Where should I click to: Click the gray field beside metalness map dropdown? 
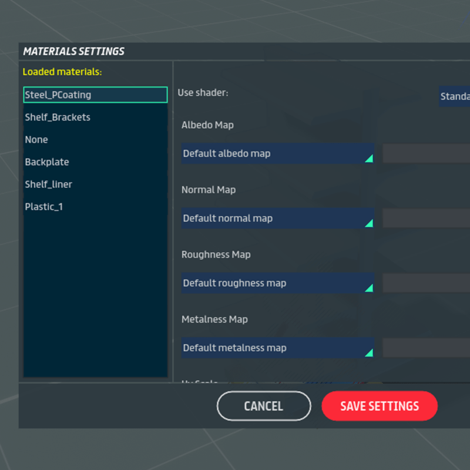pyautogui.click(x=426, y=348)
